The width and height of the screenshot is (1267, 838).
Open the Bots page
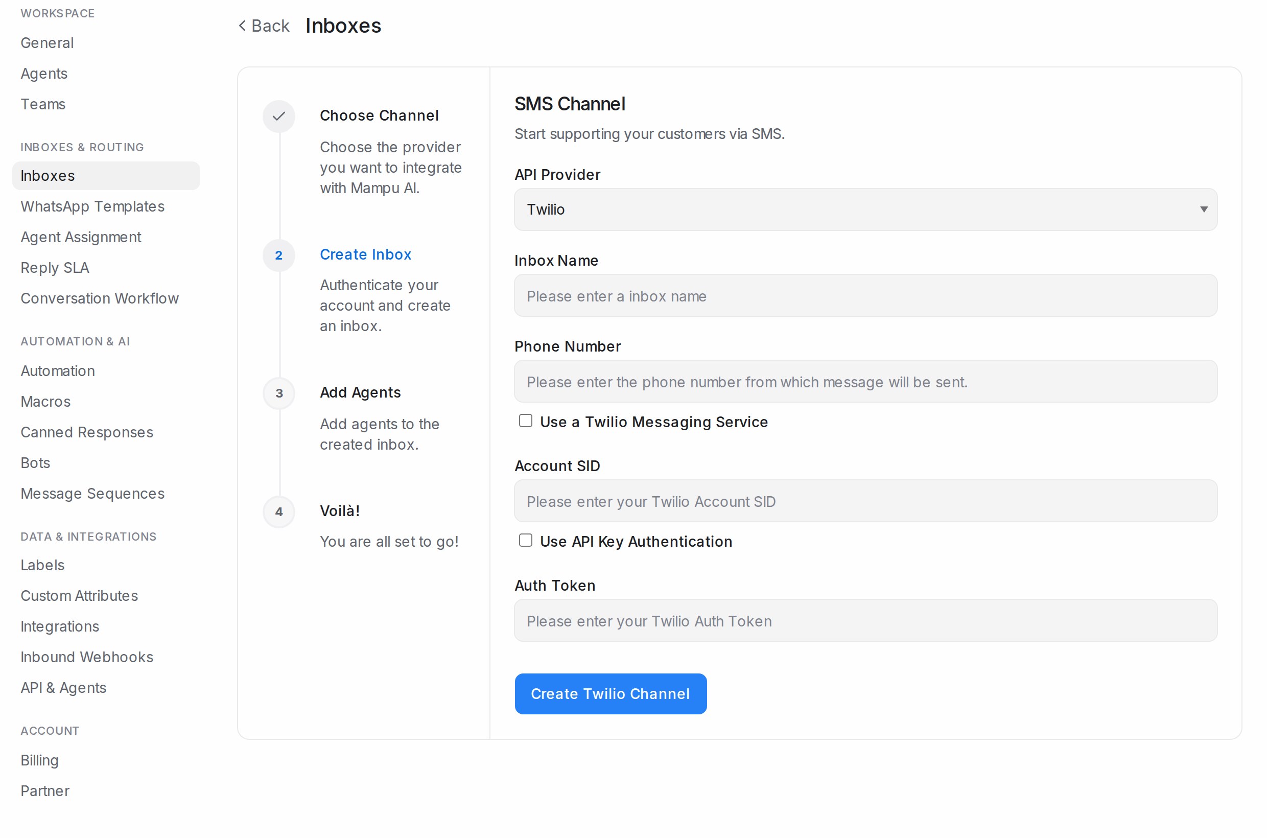point(35,463)
